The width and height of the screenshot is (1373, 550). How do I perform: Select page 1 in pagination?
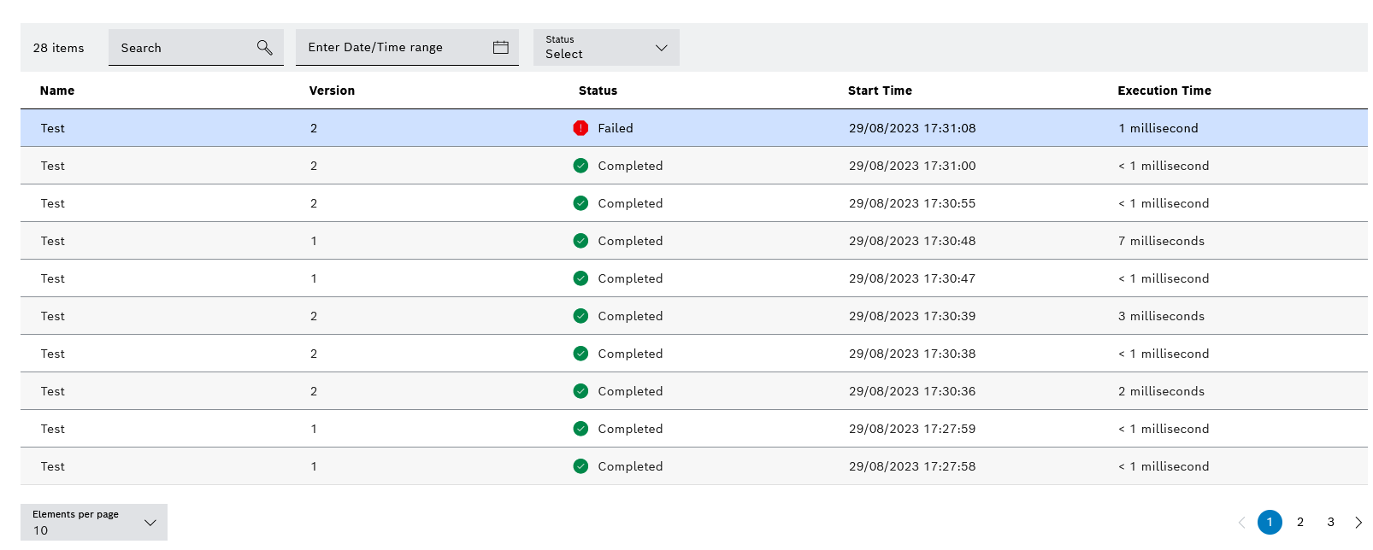(x=1270, y=522)
